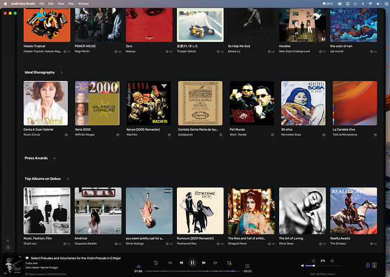Click artist link Rocío Dúrcal

[x=32, y=135]
